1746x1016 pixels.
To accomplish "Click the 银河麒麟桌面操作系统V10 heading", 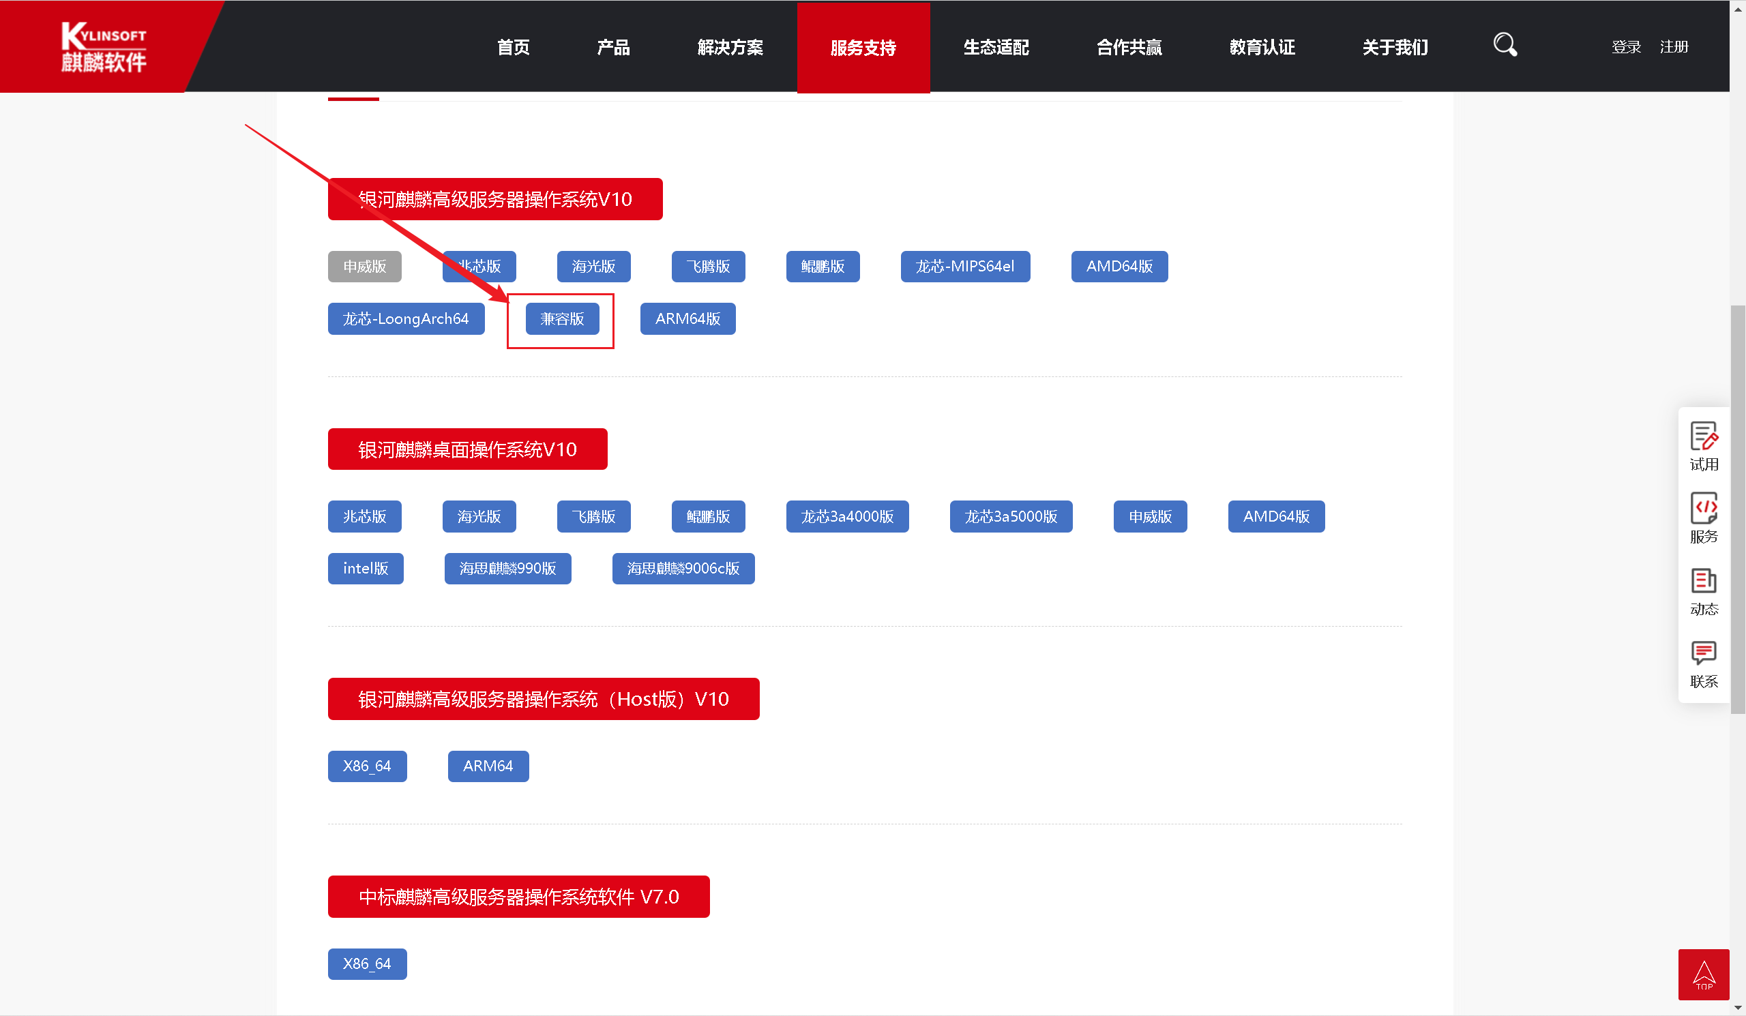I will 468,449.
